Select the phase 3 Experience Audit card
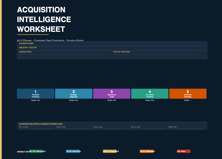Screen dimensions: 222x159 pos(112,94)
